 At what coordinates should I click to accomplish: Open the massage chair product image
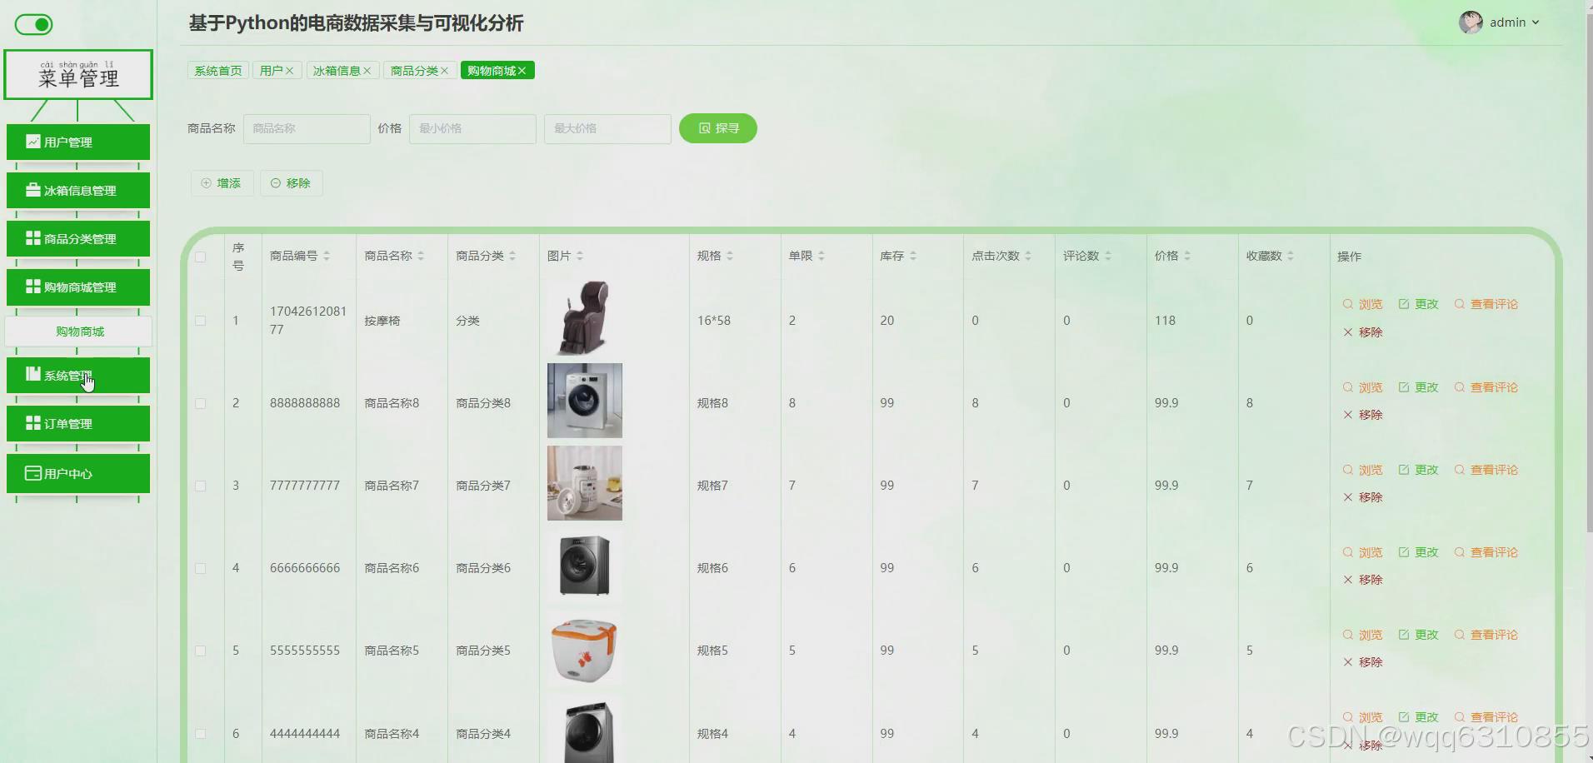585,318
